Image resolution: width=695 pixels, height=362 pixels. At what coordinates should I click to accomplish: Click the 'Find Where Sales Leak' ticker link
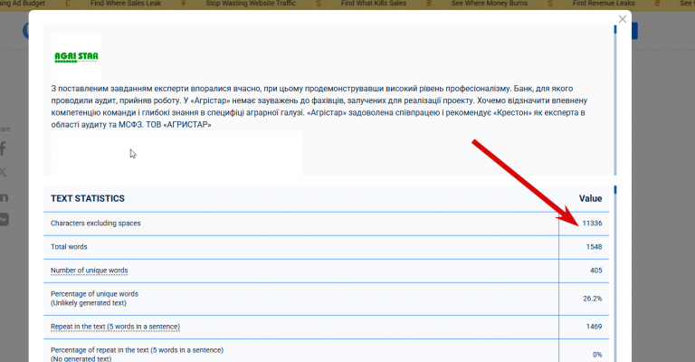click(x=126, y=4)
